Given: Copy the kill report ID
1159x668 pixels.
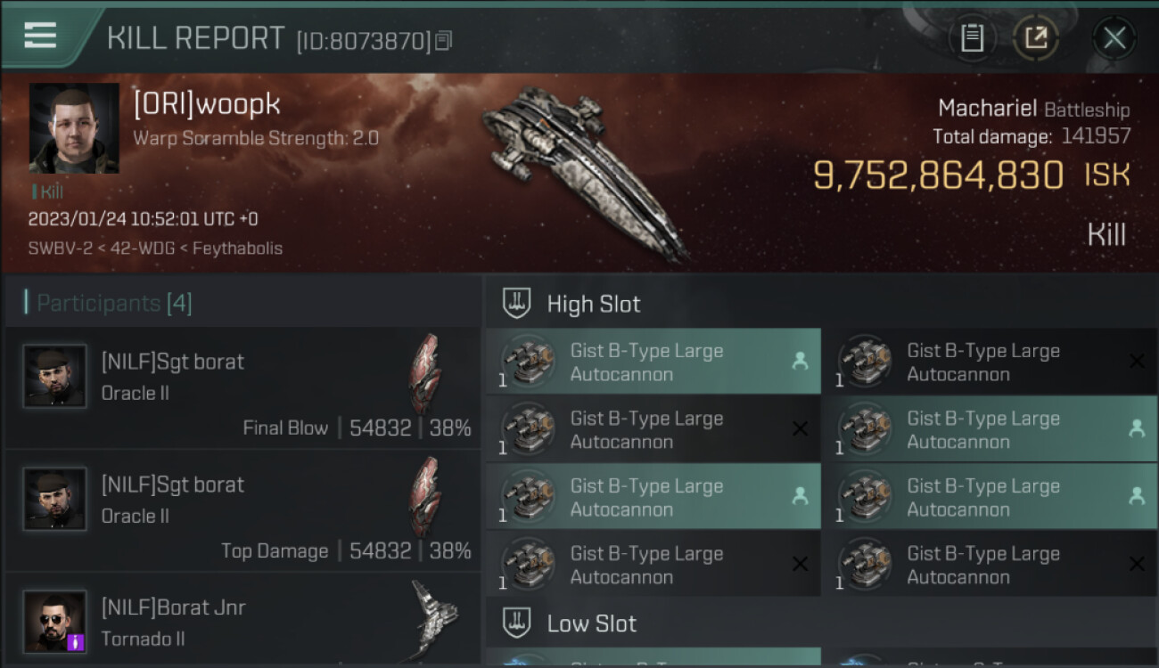Looking at the screenshot, I should [444, 40].
